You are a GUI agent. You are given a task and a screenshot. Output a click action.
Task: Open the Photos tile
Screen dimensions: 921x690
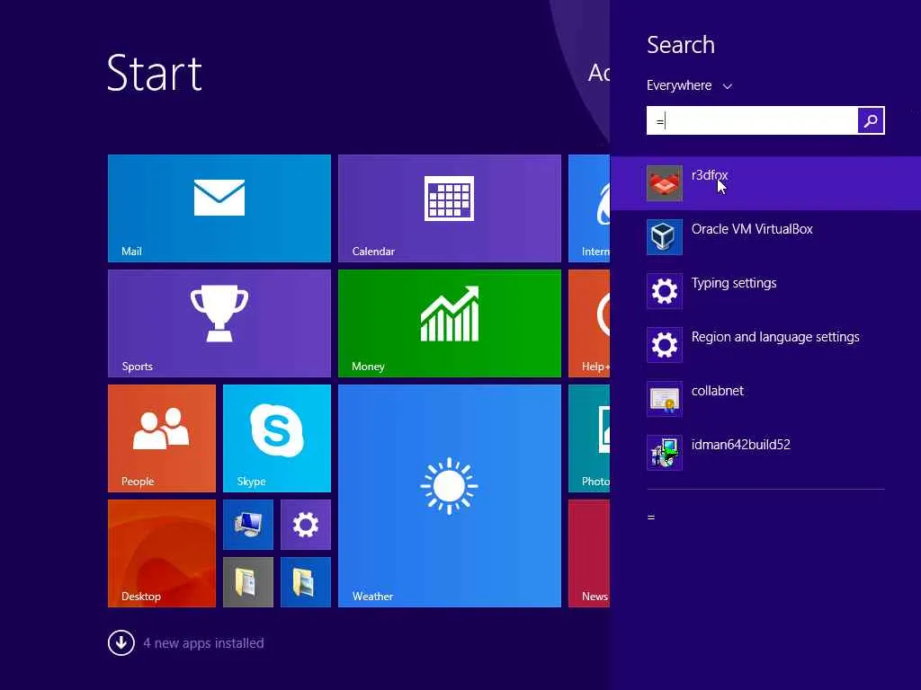589,438
